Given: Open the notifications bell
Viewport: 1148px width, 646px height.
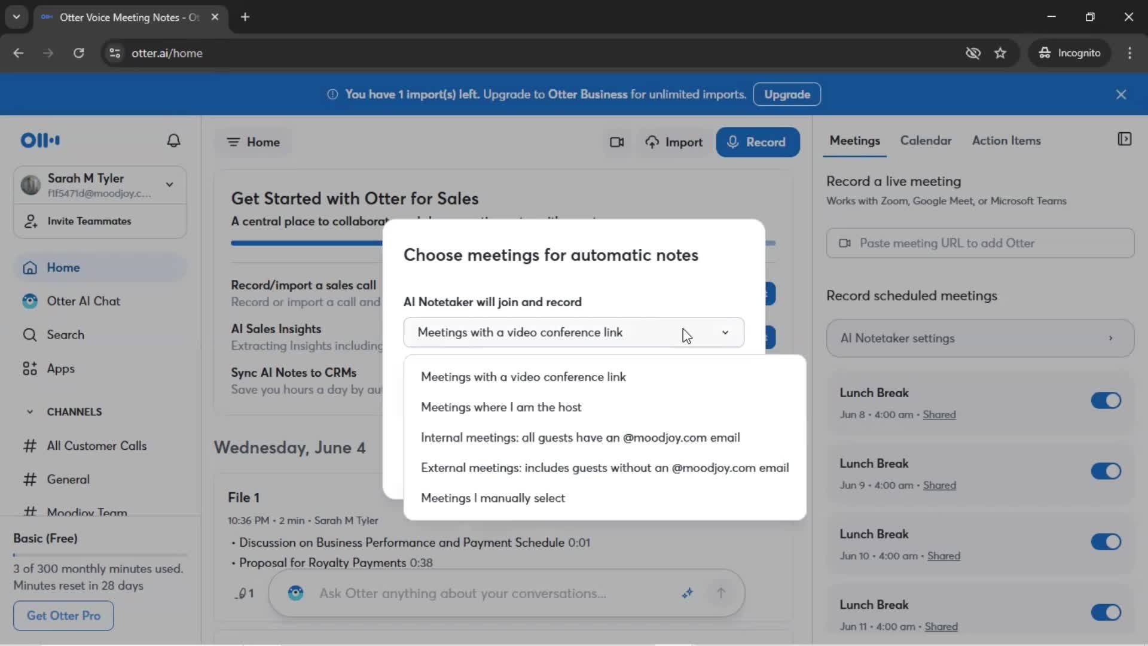Looking at the screenshot, I should tap(173, 141).
